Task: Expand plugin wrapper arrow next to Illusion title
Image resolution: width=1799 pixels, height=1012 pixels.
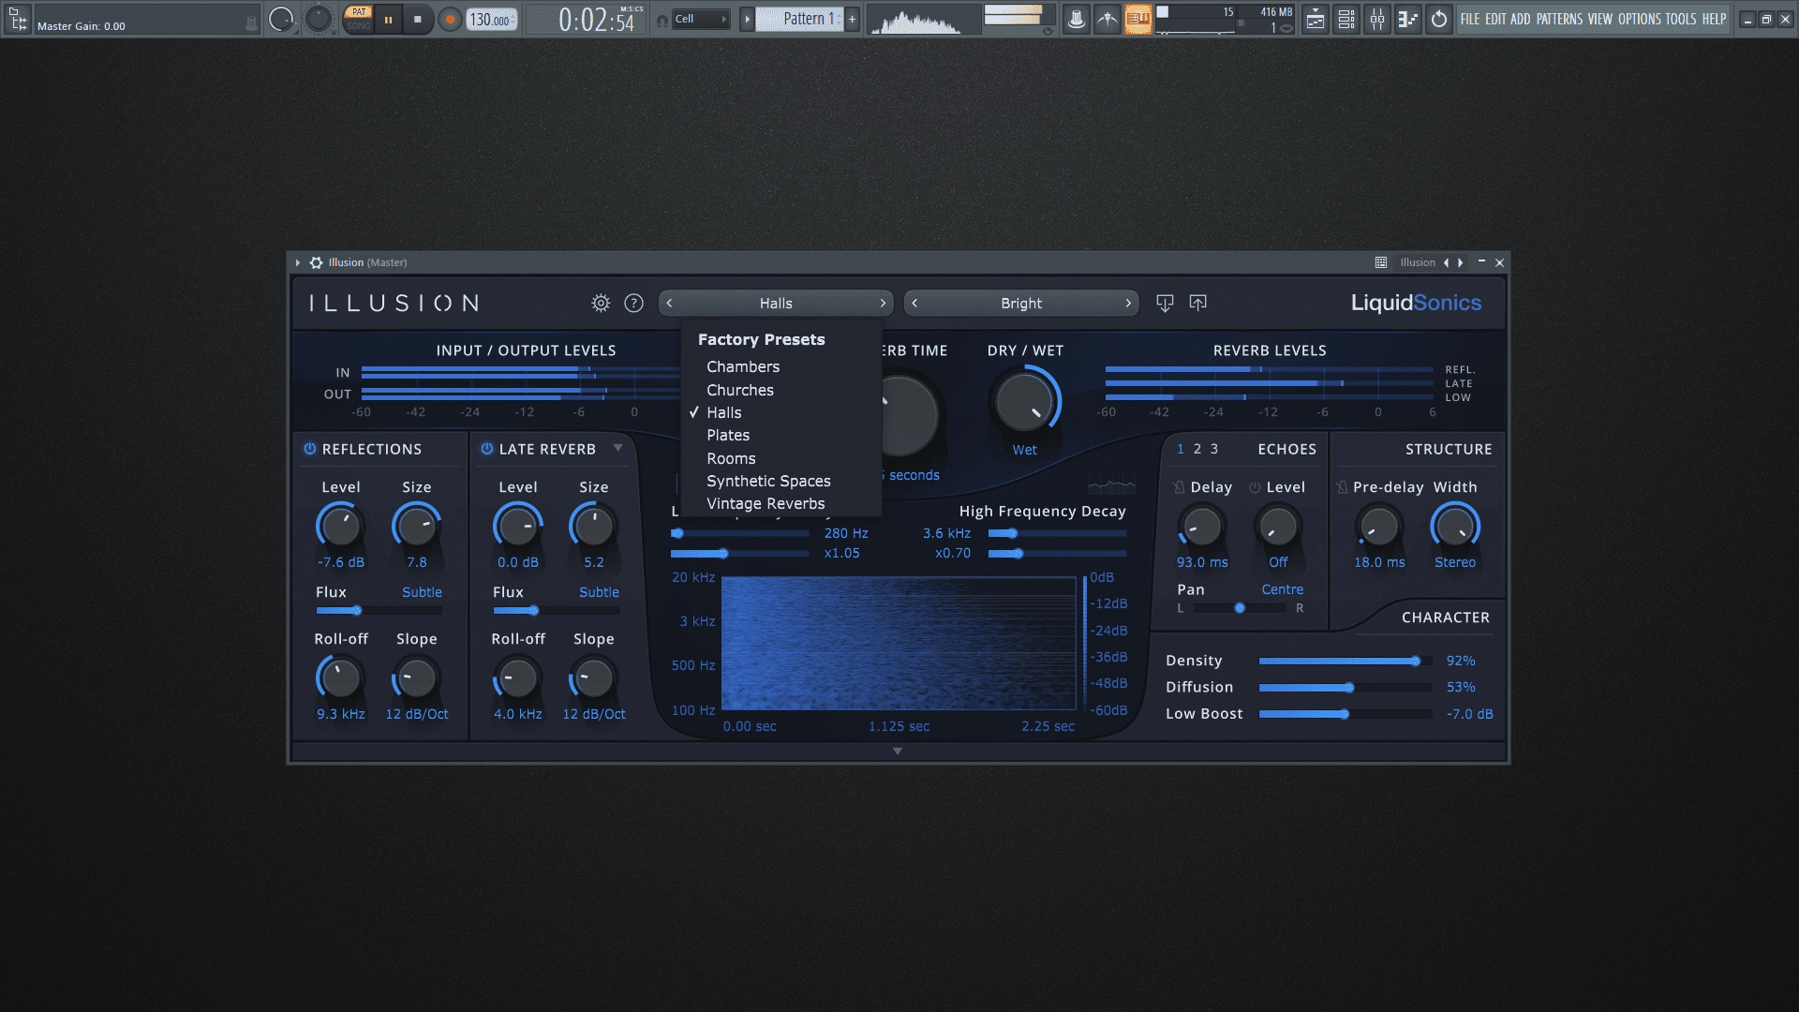Action: (298, 262)
